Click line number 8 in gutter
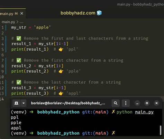164x139 pixels. pos(2,66)
